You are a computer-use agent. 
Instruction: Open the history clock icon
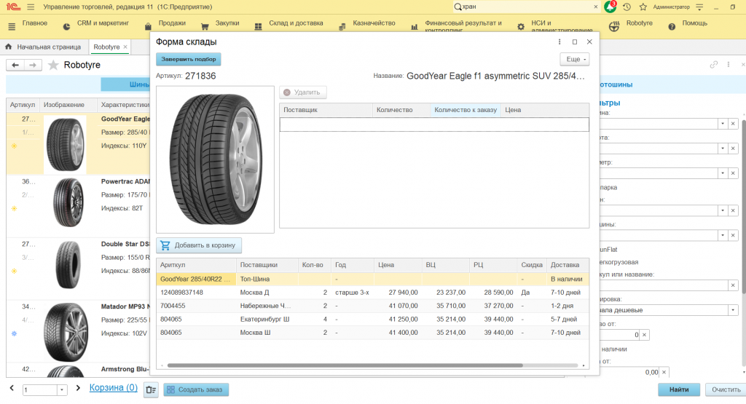[x=627, y=7]
